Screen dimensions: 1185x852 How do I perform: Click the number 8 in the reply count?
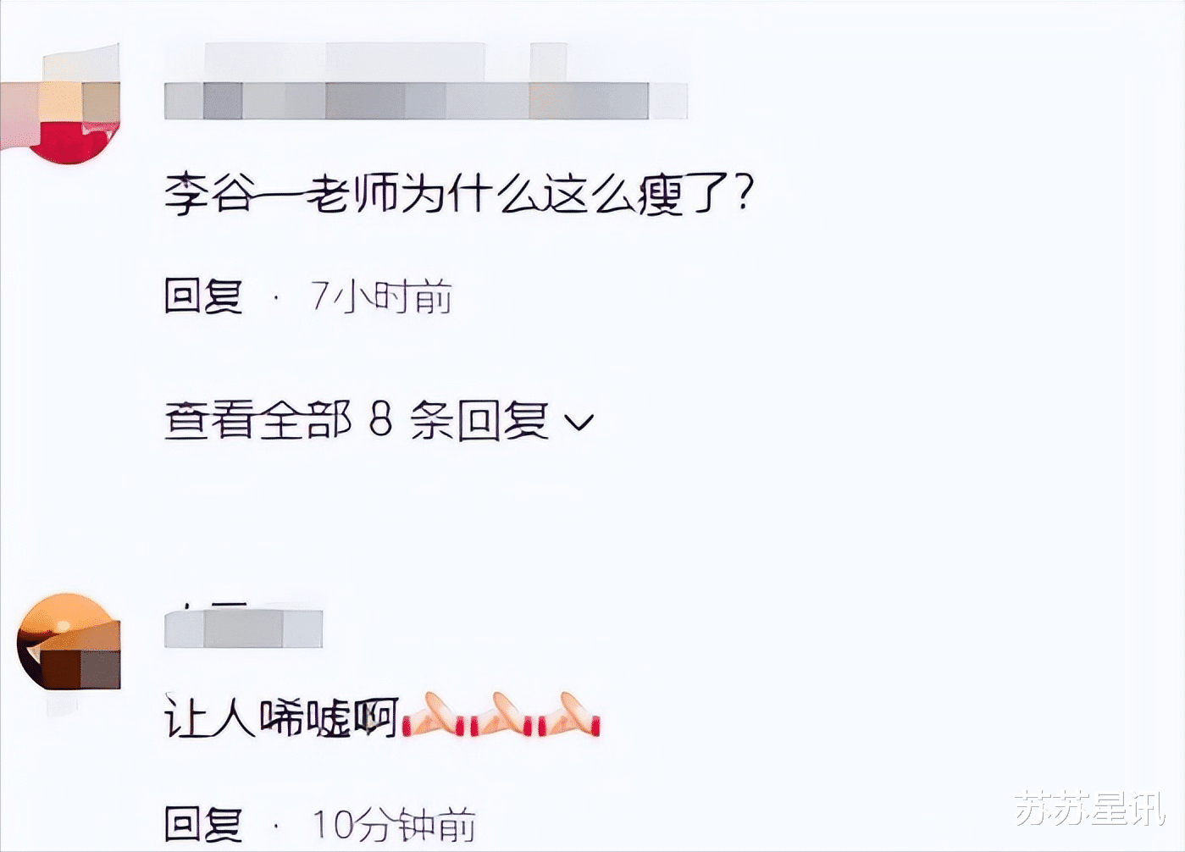point(381,419)
